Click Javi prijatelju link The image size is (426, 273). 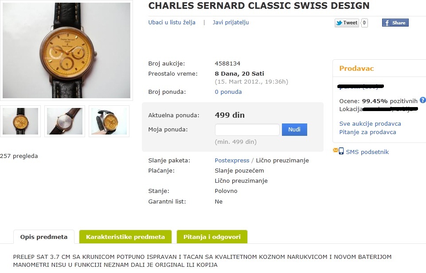tap(231, 23)
